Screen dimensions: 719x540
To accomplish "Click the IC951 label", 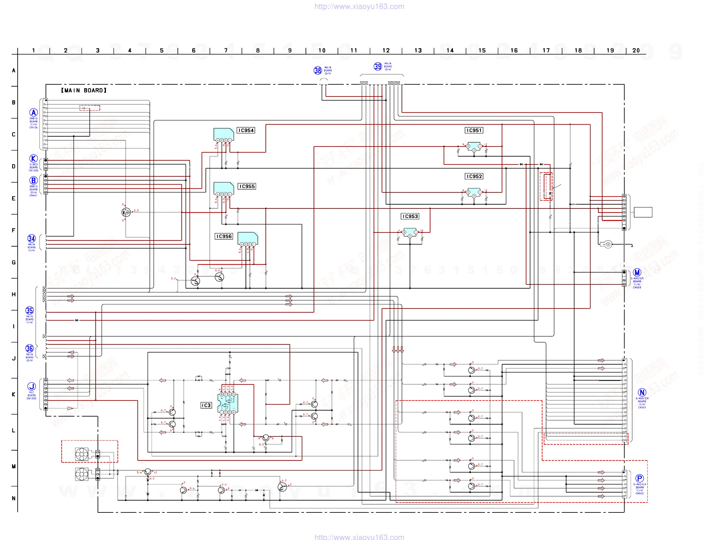I will pos(474,131).
